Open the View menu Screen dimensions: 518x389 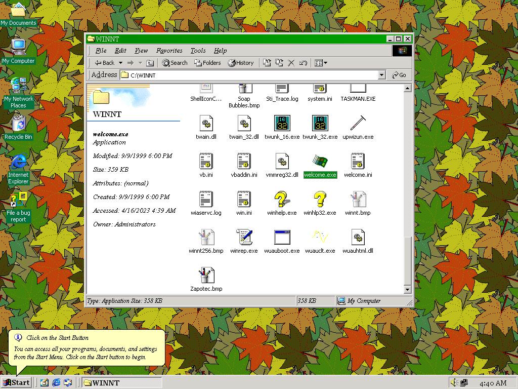click(141, 51)
